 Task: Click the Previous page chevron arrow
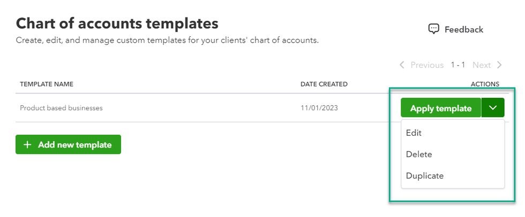(402, 65)
